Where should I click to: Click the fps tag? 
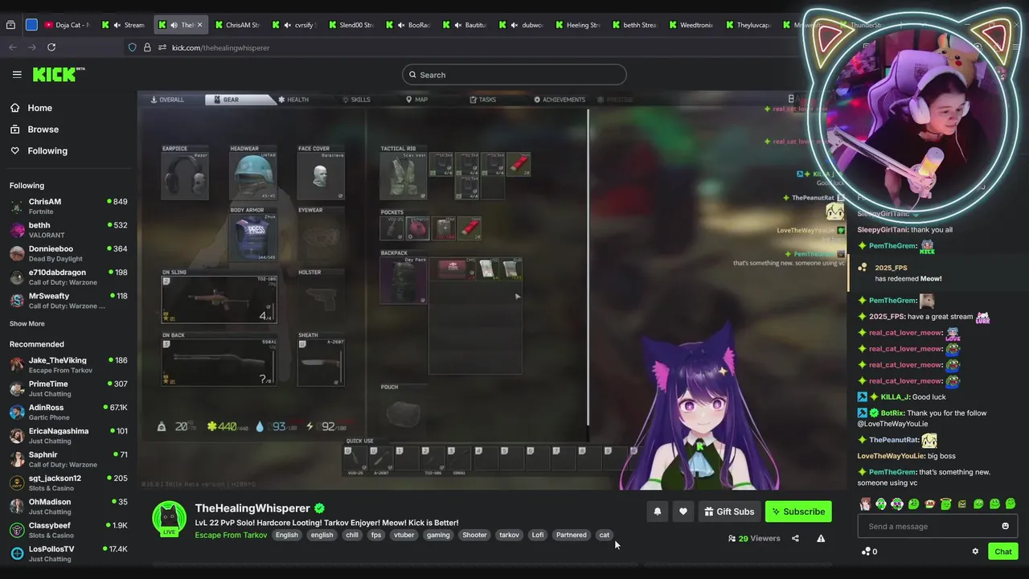[x=375, y=535]
